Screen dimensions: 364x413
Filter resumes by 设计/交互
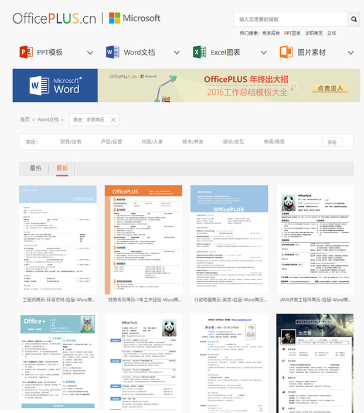(x=233, y=142)
